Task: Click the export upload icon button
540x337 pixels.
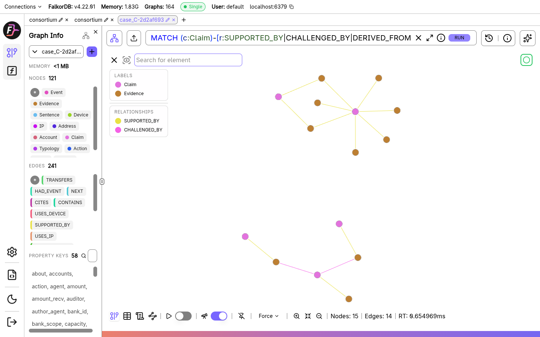Action: pyautogui.click(x=134, y=38)
